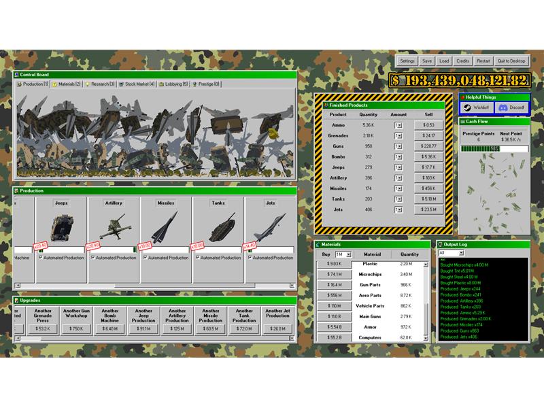Open the Steam Wishlist button
The width and height of the screenshot is (544, 408).
tap(477, 107)
